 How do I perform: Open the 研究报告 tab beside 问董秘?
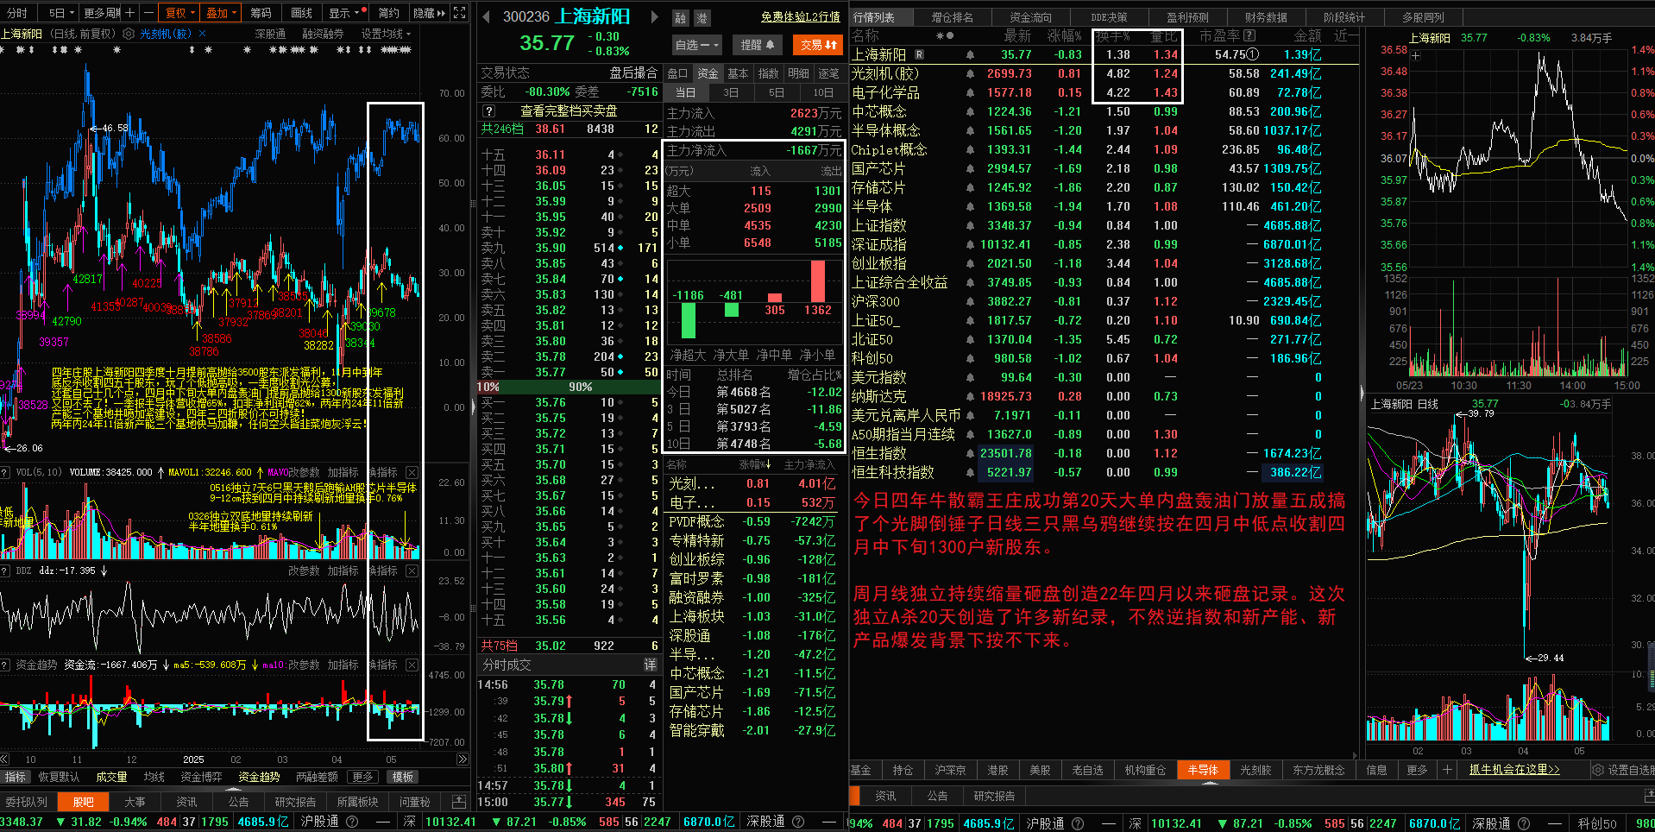point(296,802)
